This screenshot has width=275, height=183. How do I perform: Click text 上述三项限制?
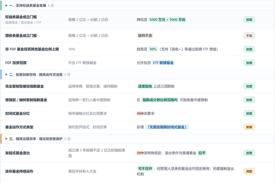pyautogui.click(x=164, y=86)
